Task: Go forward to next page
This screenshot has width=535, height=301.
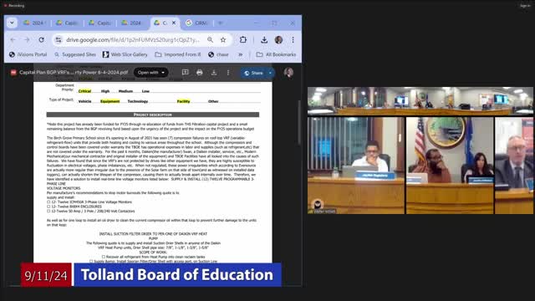Action: tap(27, 40)
